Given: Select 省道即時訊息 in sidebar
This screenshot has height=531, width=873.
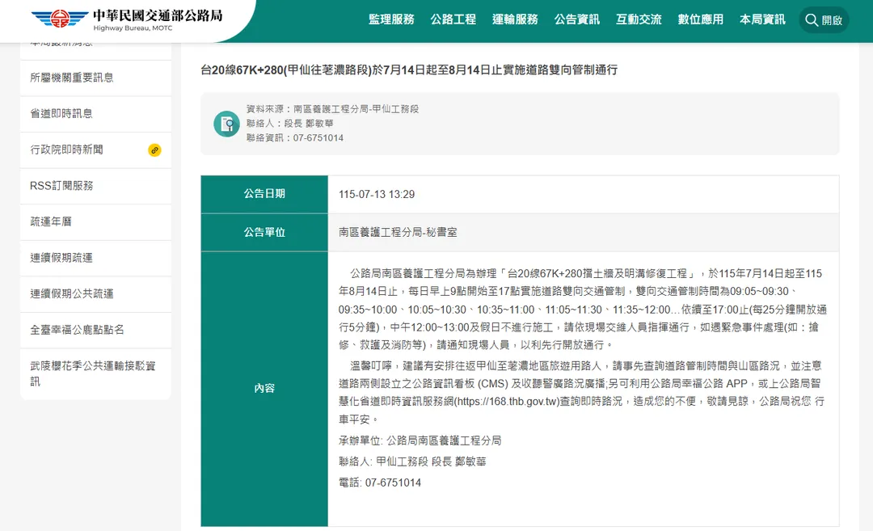Looking at the screenshot, I should [x=95, y=113].
